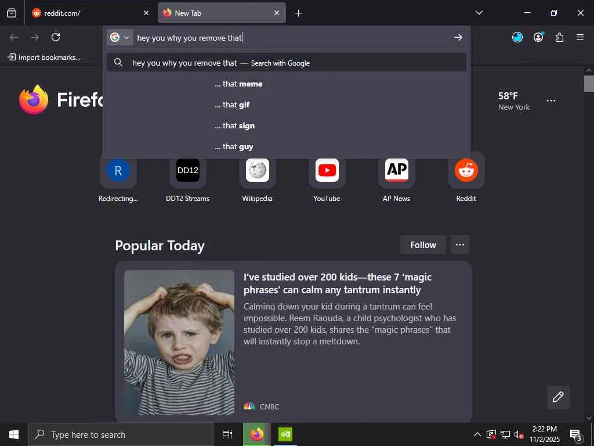Image resolution: width=594 pixels, height=446 pixels.
Task: Open Popular Today more options menu
Action: point(460,244)
